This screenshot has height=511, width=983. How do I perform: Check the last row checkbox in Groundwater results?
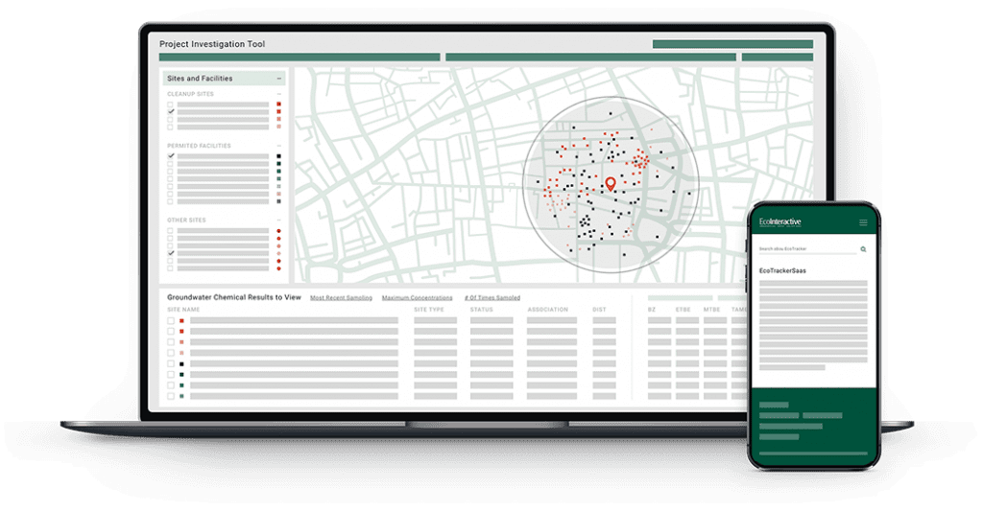point(171,396)
